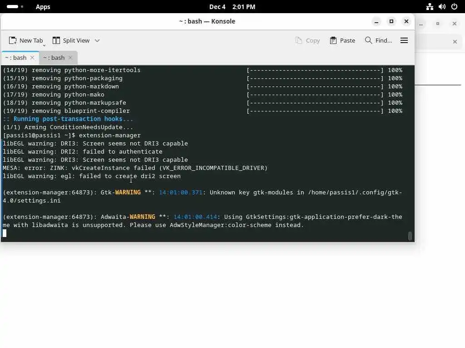Viewport: 465px width, 348px height.
Task: Maximize the background window behind Konsole
Action: pyautogui.click(x=437, y=24)
